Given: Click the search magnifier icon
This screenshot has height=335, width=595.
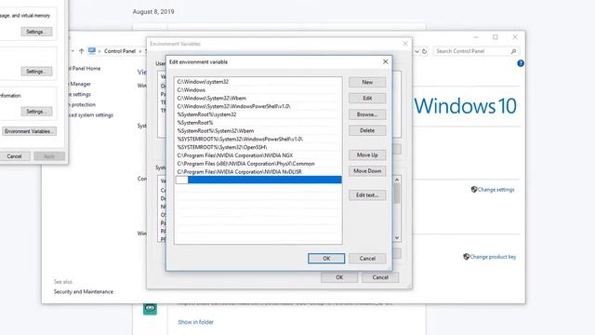Looking at the screenshot, I should pos(514,51).
